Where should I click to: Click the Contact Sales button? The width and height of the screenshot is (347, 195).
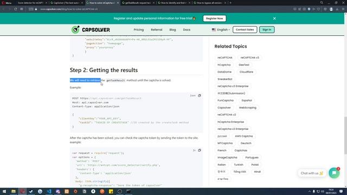coord(245,30)
